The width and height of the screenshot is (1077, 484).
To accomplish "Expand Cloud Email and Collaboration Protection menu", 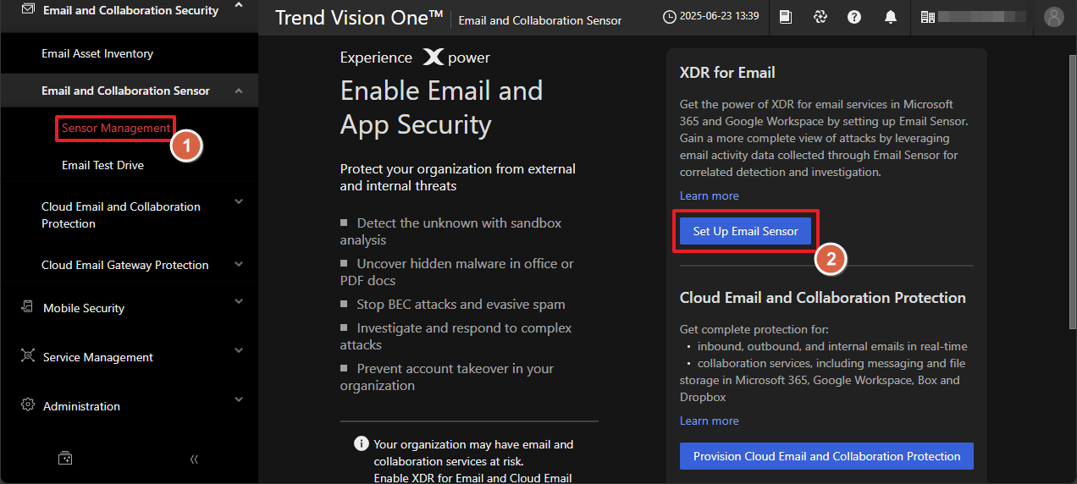I will [x=239, y=201].
